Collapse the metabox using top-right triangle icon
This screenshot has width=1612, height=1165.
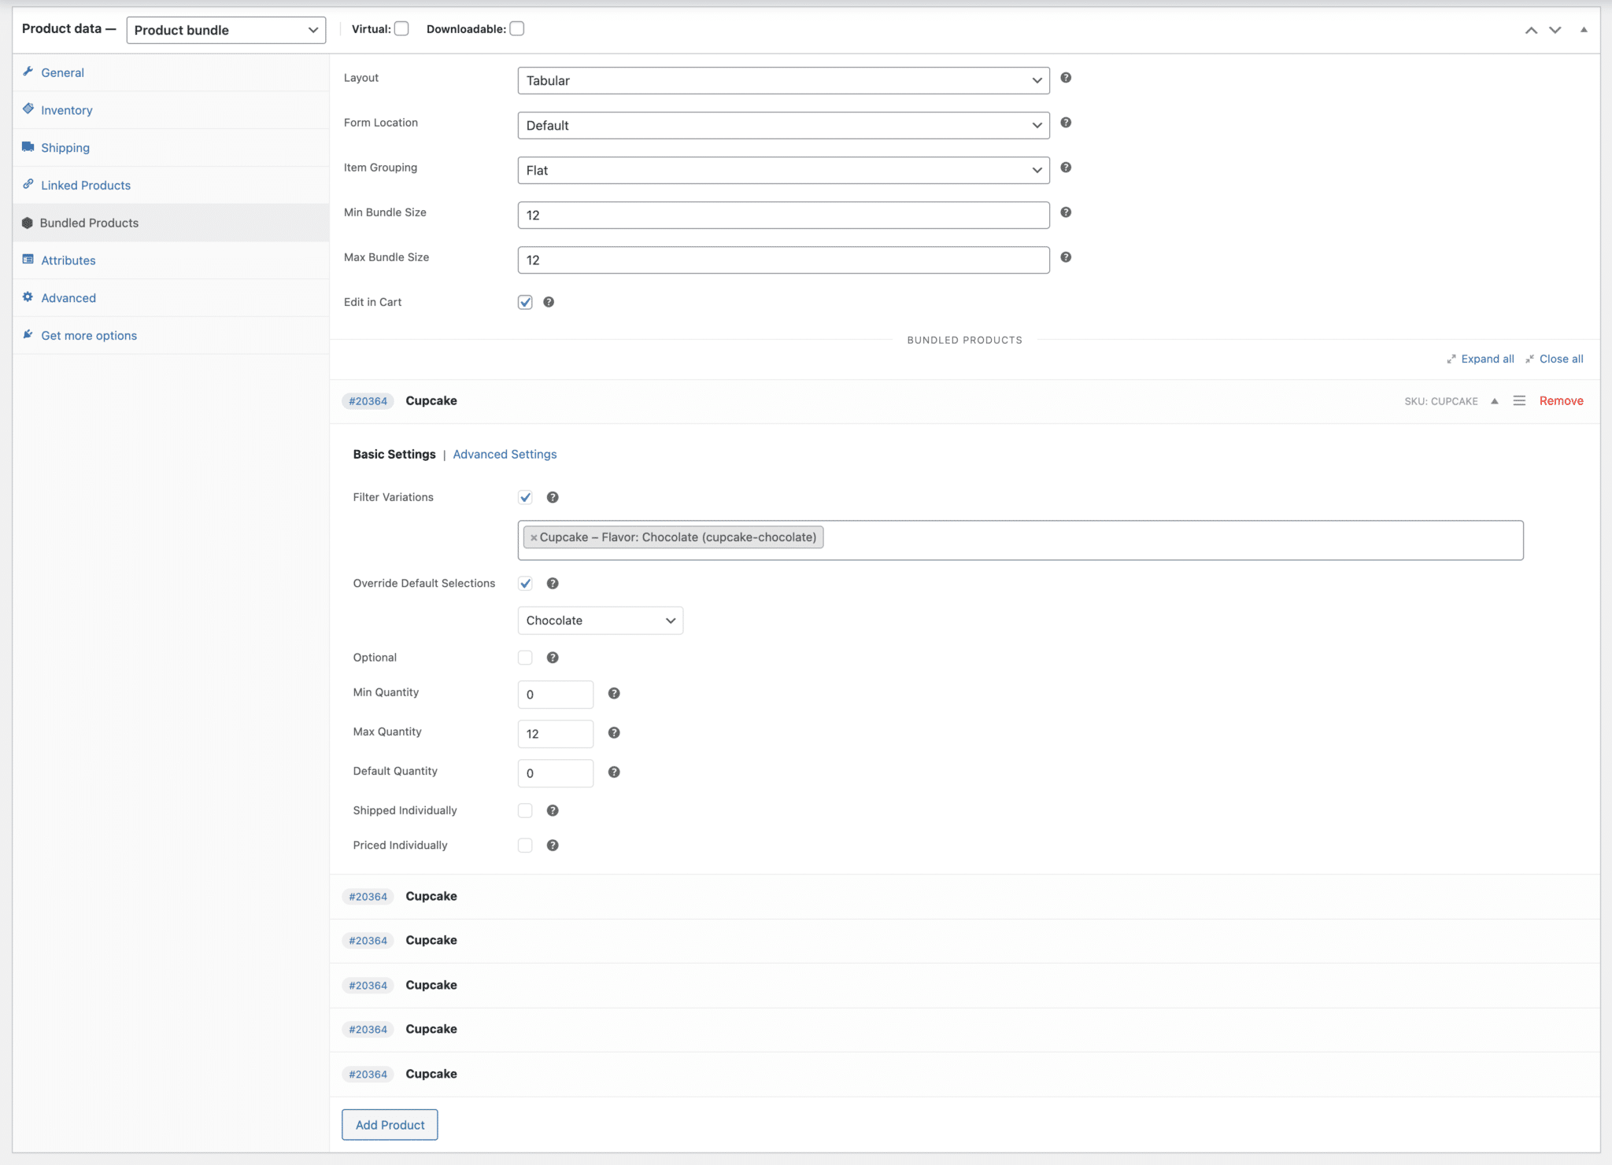[x=1584, y=30]
